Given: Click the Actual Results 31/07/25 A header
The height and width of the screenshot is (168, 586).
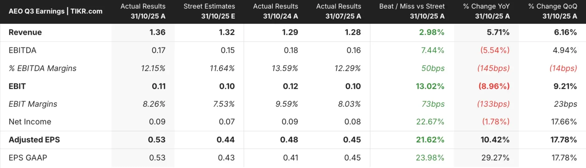Looking at the screenshot, I should click(339, 11).
